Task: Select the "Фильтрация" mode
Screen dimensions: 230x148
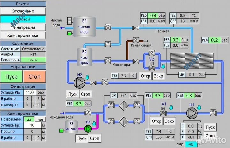Action: (x=23, y=27)
